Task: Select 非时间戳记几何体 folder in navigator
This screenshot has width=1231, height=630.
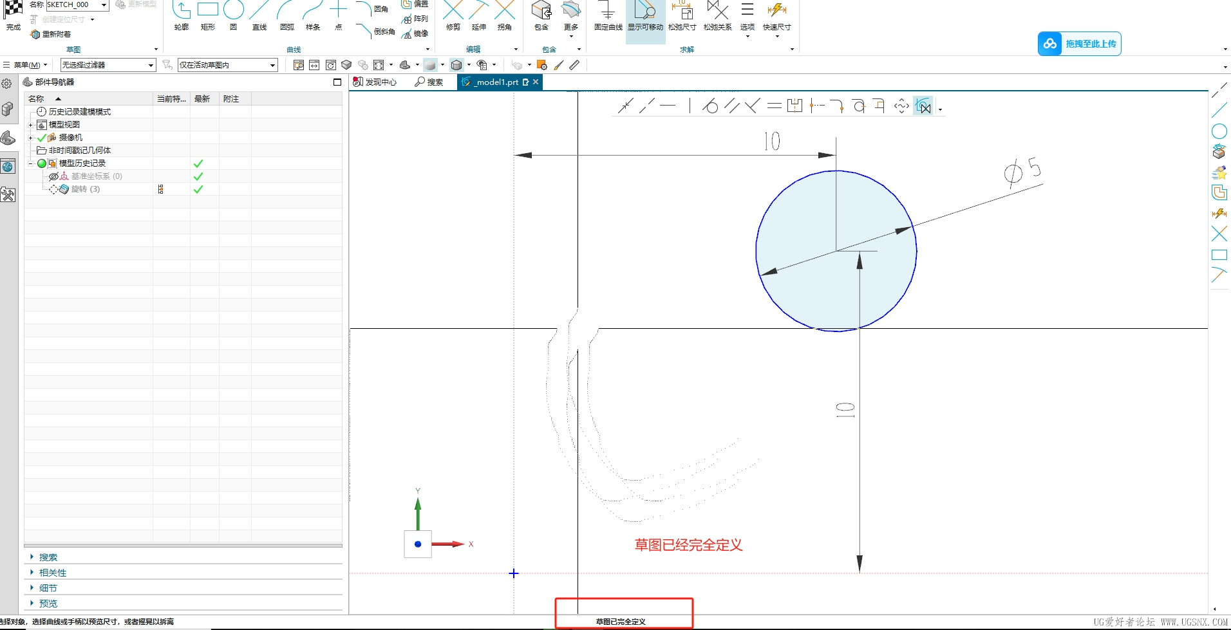Action: [x=79, y=151]
